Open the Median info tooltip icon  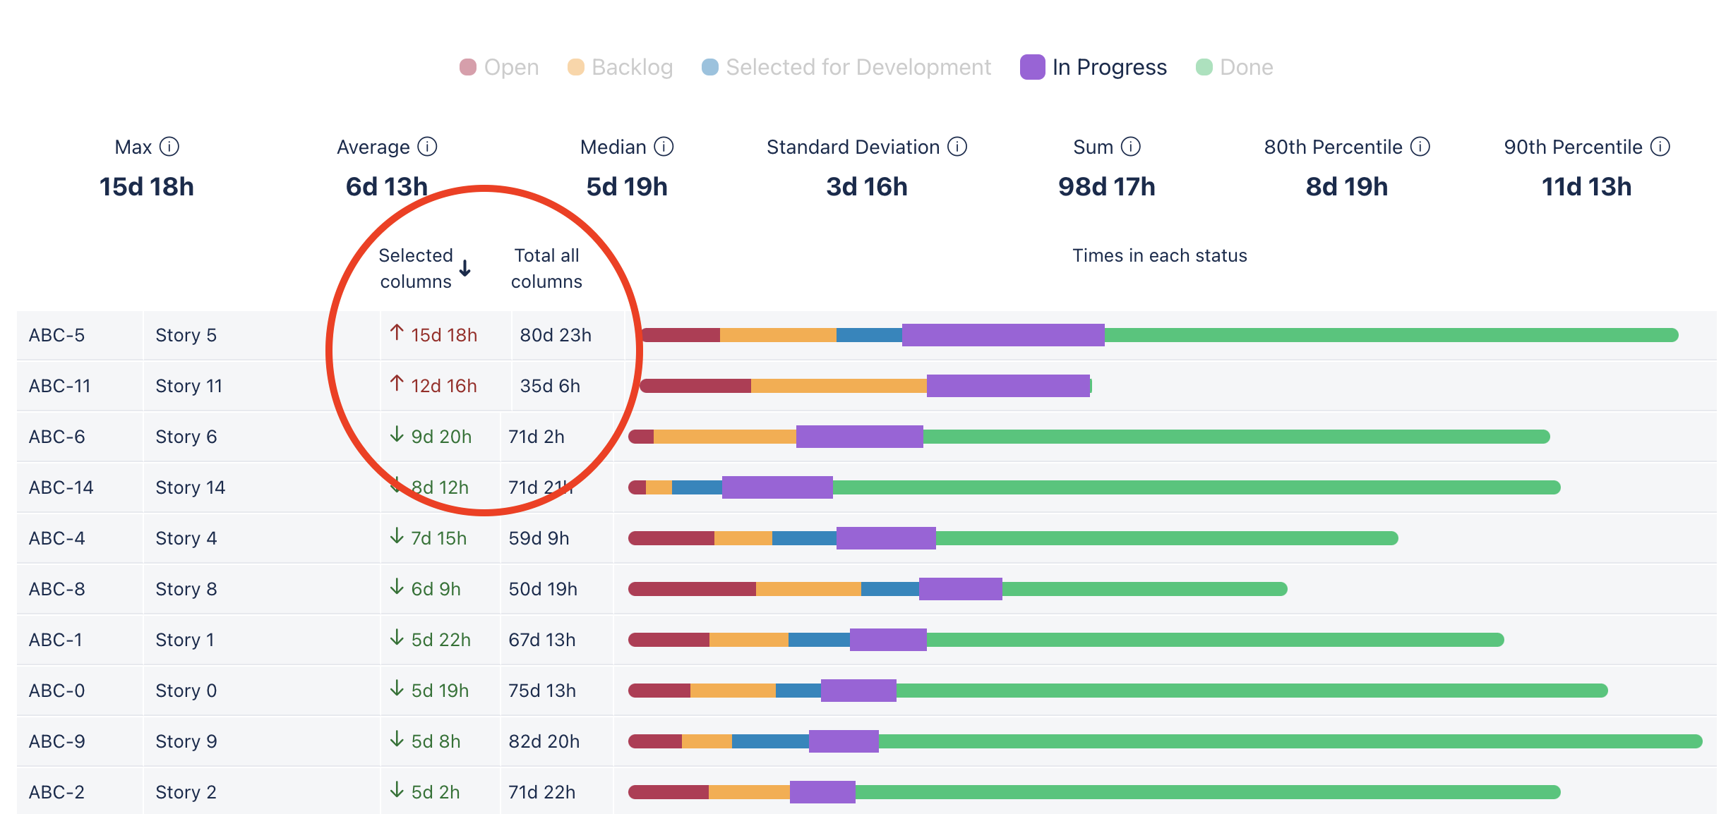[x=664, y=147]
